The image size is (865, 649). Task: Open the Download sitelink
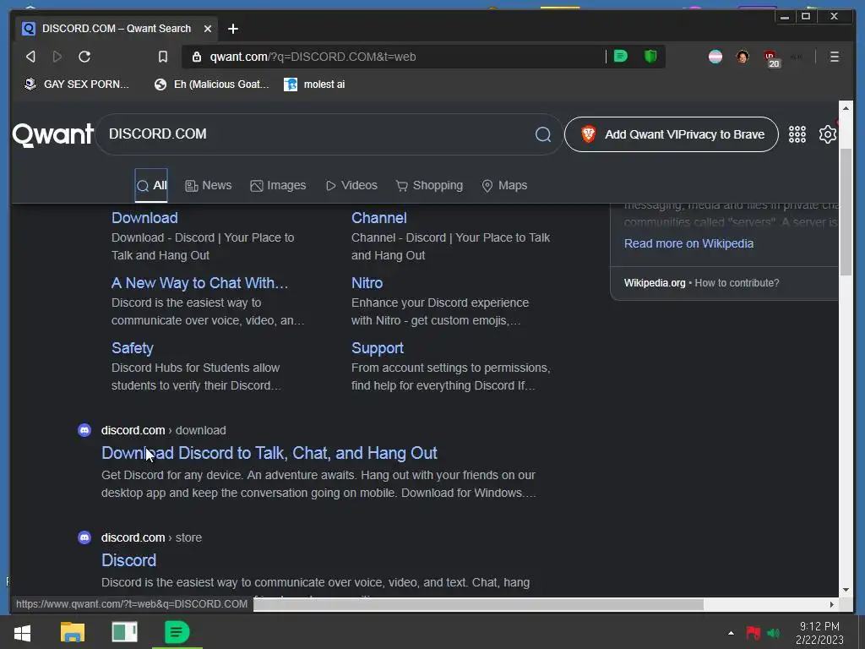[144, 218]
